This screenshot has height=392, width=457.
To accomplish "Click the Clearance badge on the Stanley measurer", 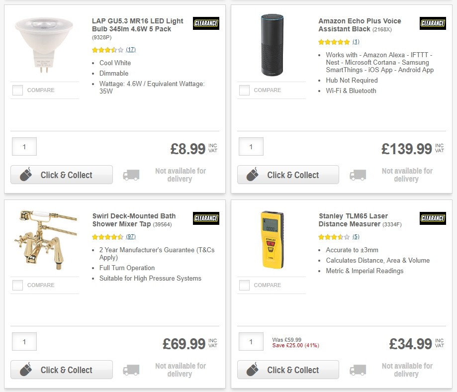I will (x=432, y=218).
